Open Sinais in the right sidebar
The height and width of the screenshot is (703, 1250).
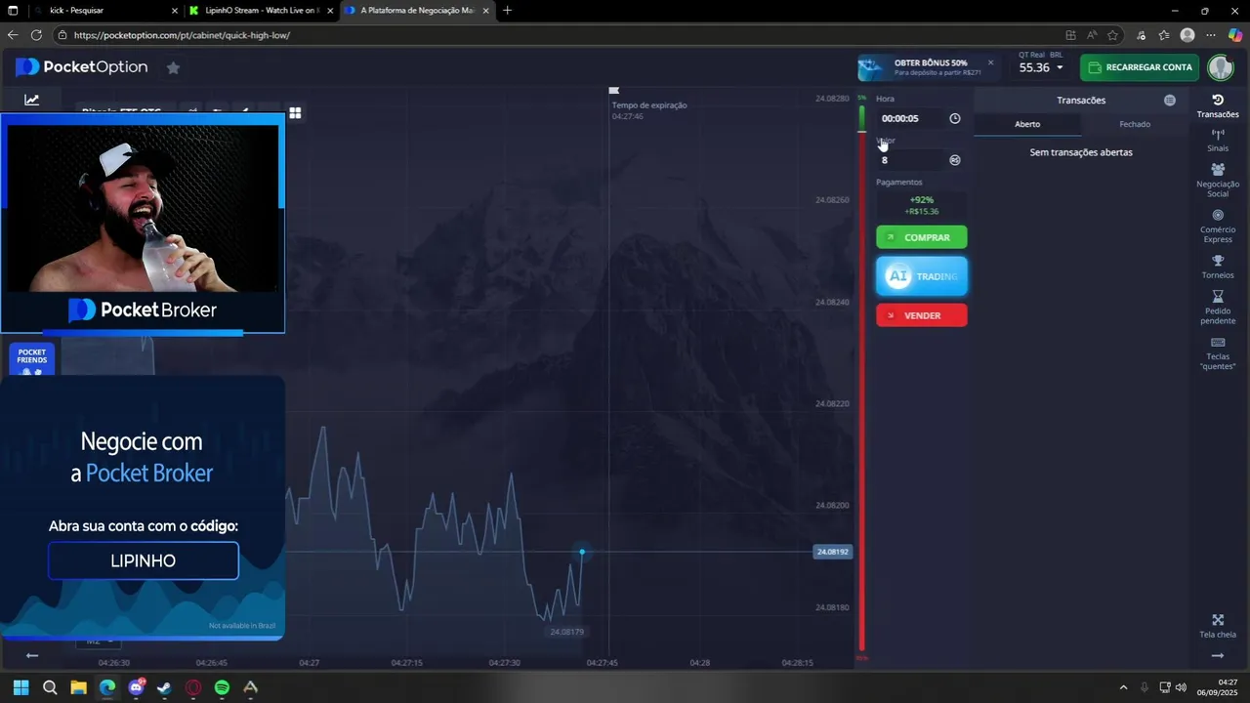coord(1218,141)
